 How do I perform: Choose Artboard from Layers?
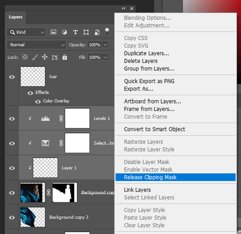click(175, 102)
